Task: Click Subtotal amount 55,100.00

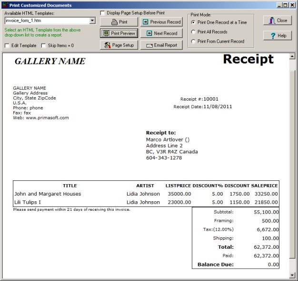Action: (x=266, y=212)
